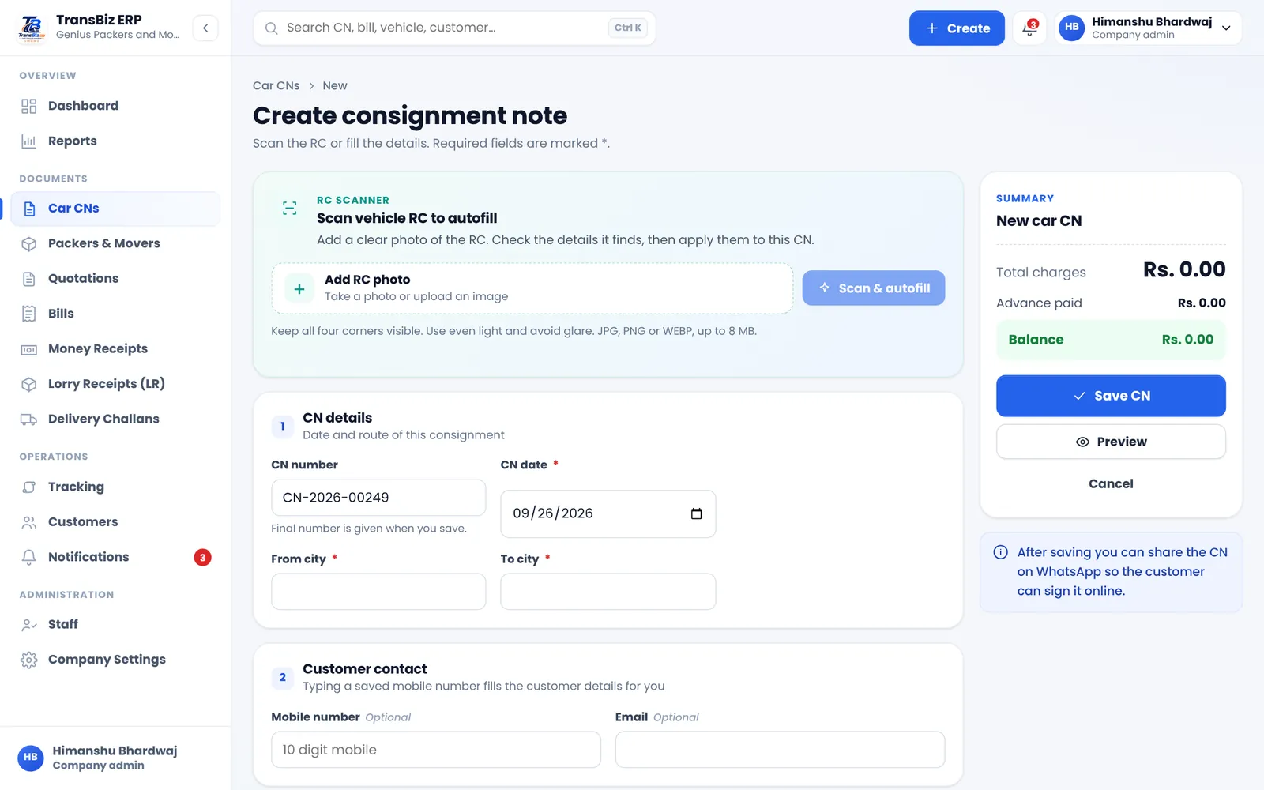This screenshot has height=790, width=1264.
Task: Click the Tracking icon in sidebar
Action: 29,487
